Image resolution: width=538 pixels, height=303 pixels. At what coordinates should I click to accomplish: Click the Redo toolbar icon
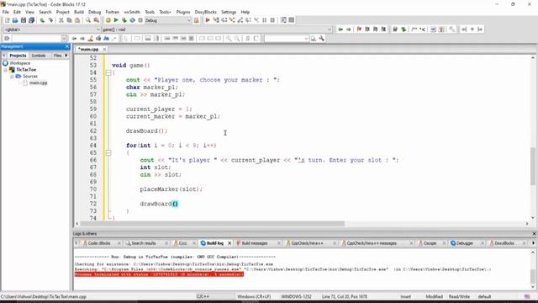tap(50, 20)
